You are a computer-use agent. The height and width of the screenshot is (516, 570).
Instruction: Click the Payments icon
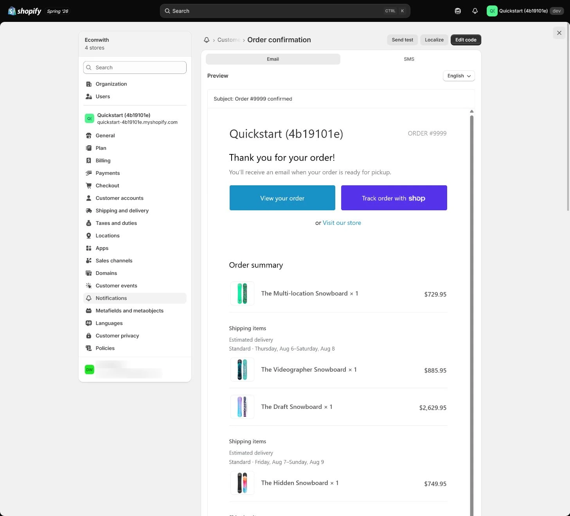89,173
